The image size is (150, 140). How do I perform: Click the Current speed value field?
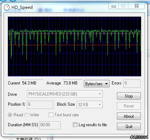point(32,83)
